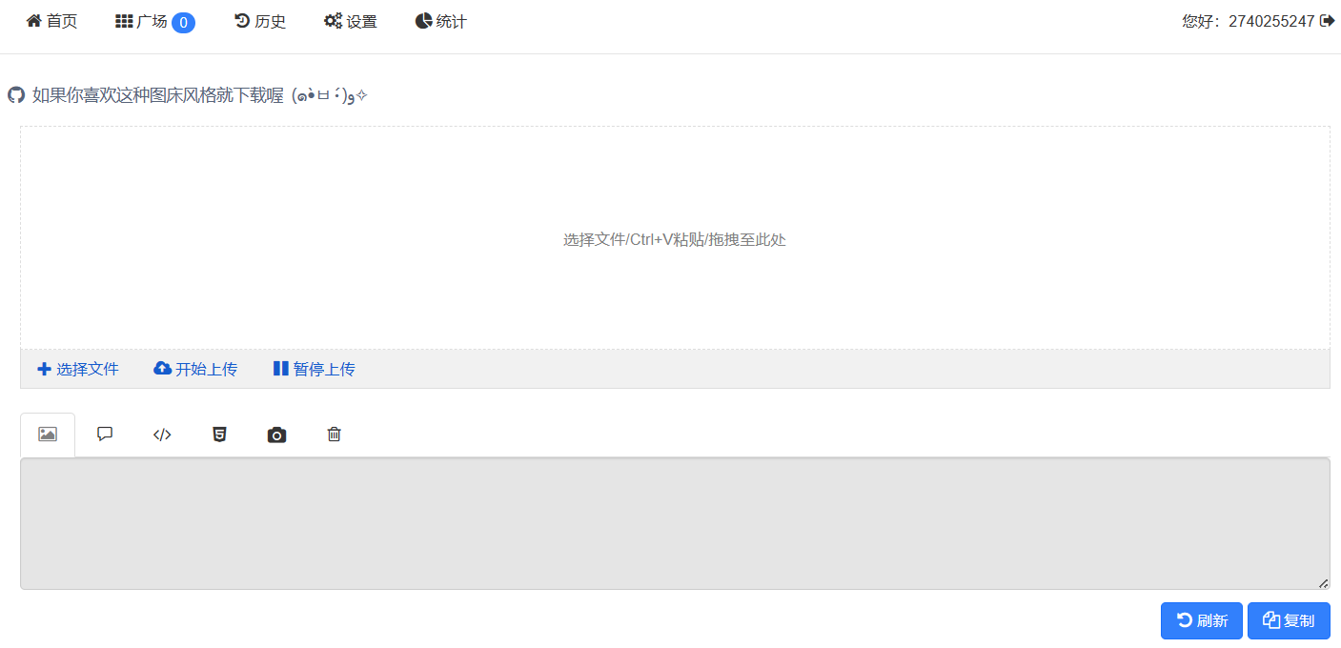Screen dimensions: 1341x648
Task: Click the GitHub icon near download message
Action: tap(15, 95)
